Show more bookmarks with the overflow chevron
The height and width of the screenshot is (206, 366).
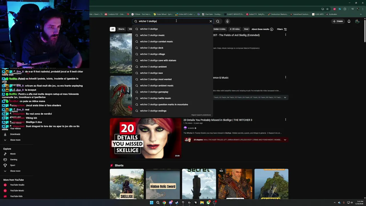[x=361, y=14]
